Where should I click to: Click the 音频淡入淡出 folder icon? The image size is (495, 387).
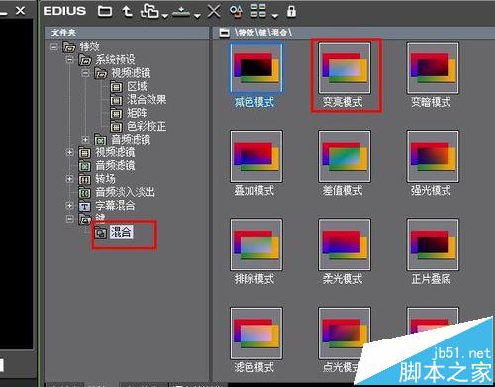coord(85,193)
